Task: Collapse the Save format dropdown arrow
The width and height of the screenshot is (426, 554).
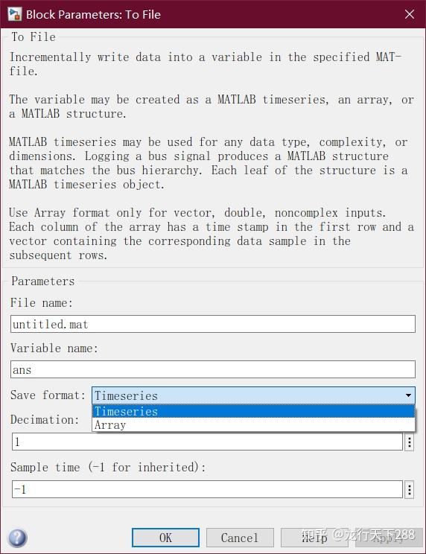Action: [408, 395]
